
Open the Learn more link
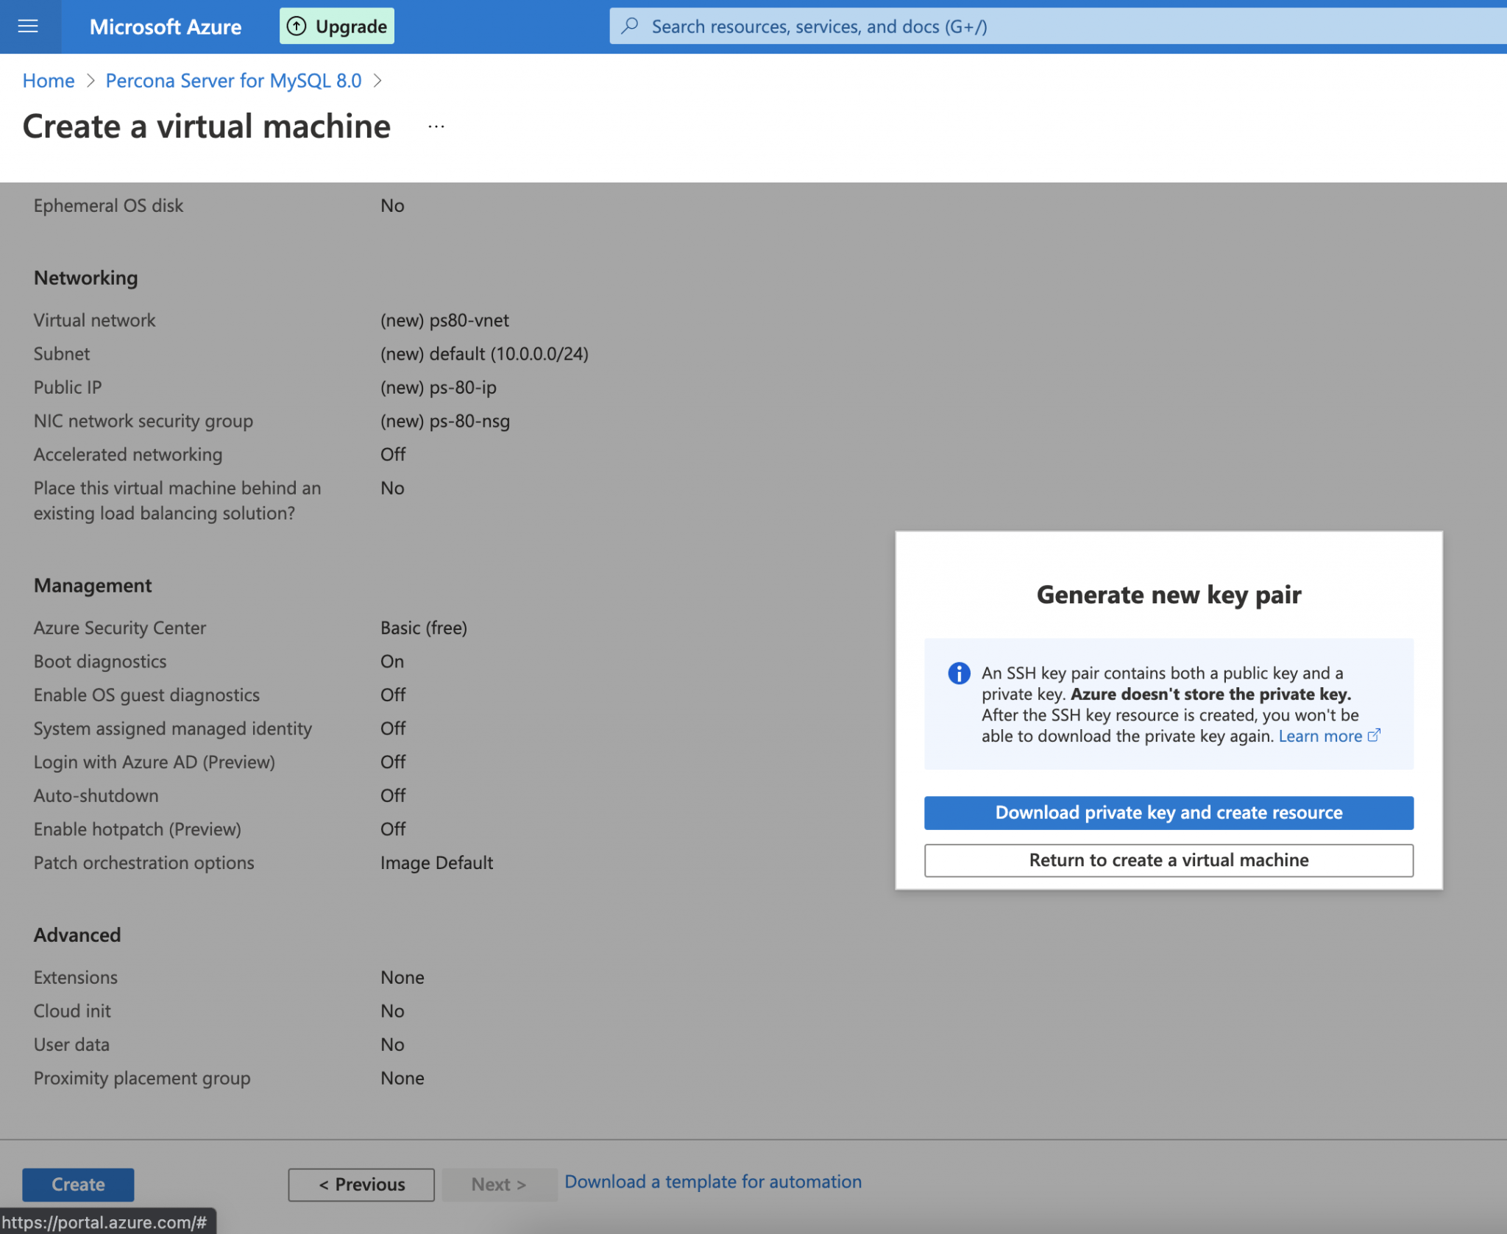click(x=1322, y=736)
